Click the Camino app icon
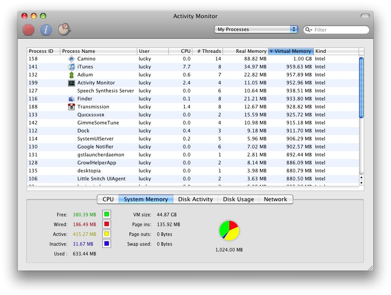This screenshot has height=295, width=391. click(x=72, y=59)
